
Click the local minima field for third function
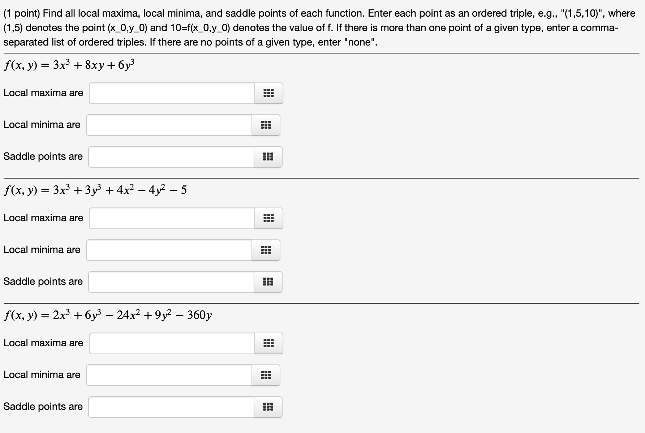coord(169,376)
